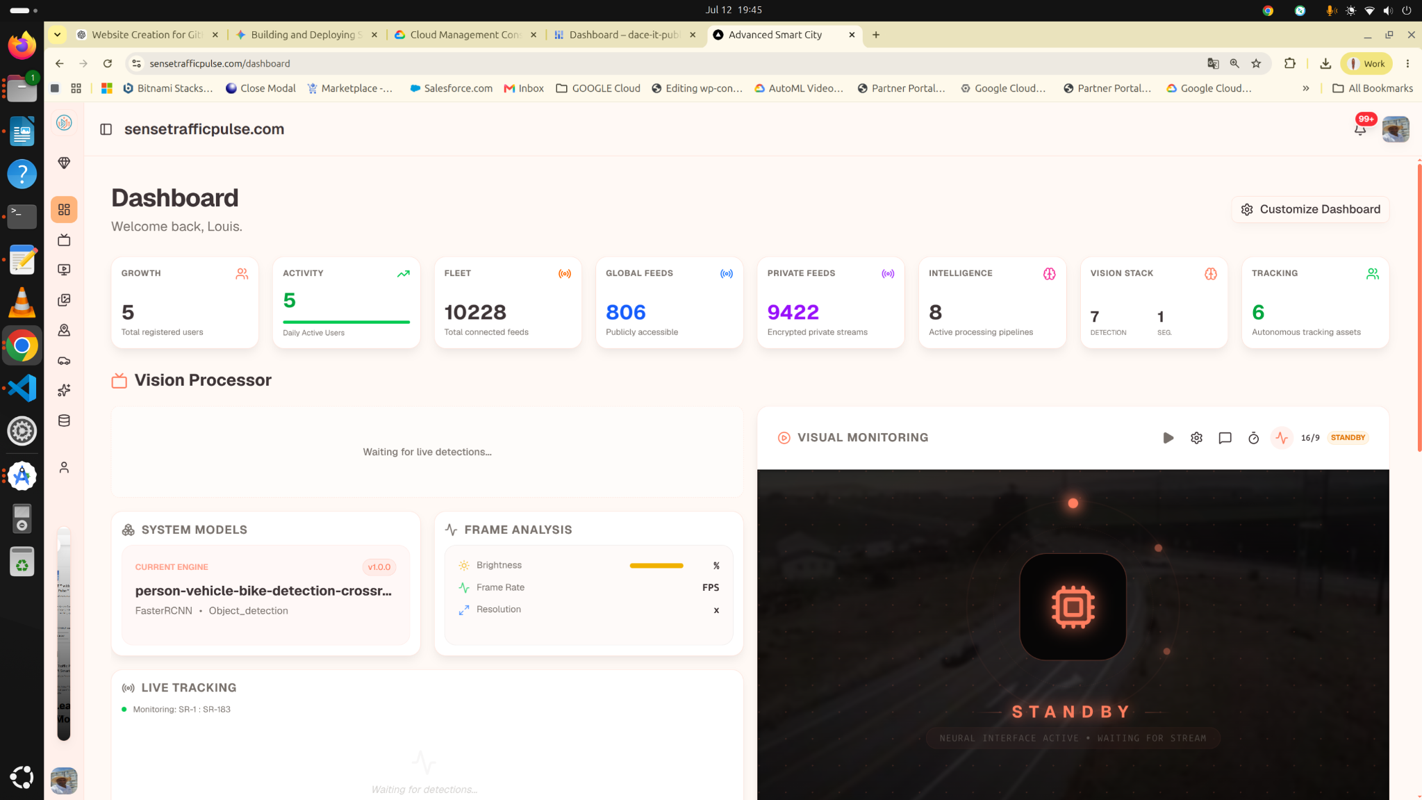This screenshot has height=800, width=1422.
Task: Open All Bookmarks folder
Action: (x=1373, y=88)
